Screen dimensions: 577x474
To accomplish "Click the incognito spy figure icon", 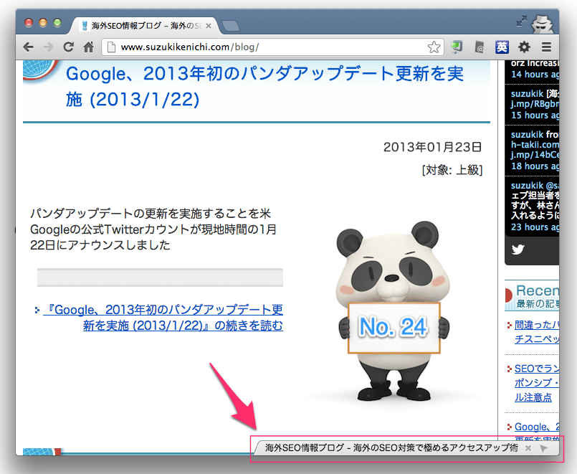I will [x=543, y=24].
